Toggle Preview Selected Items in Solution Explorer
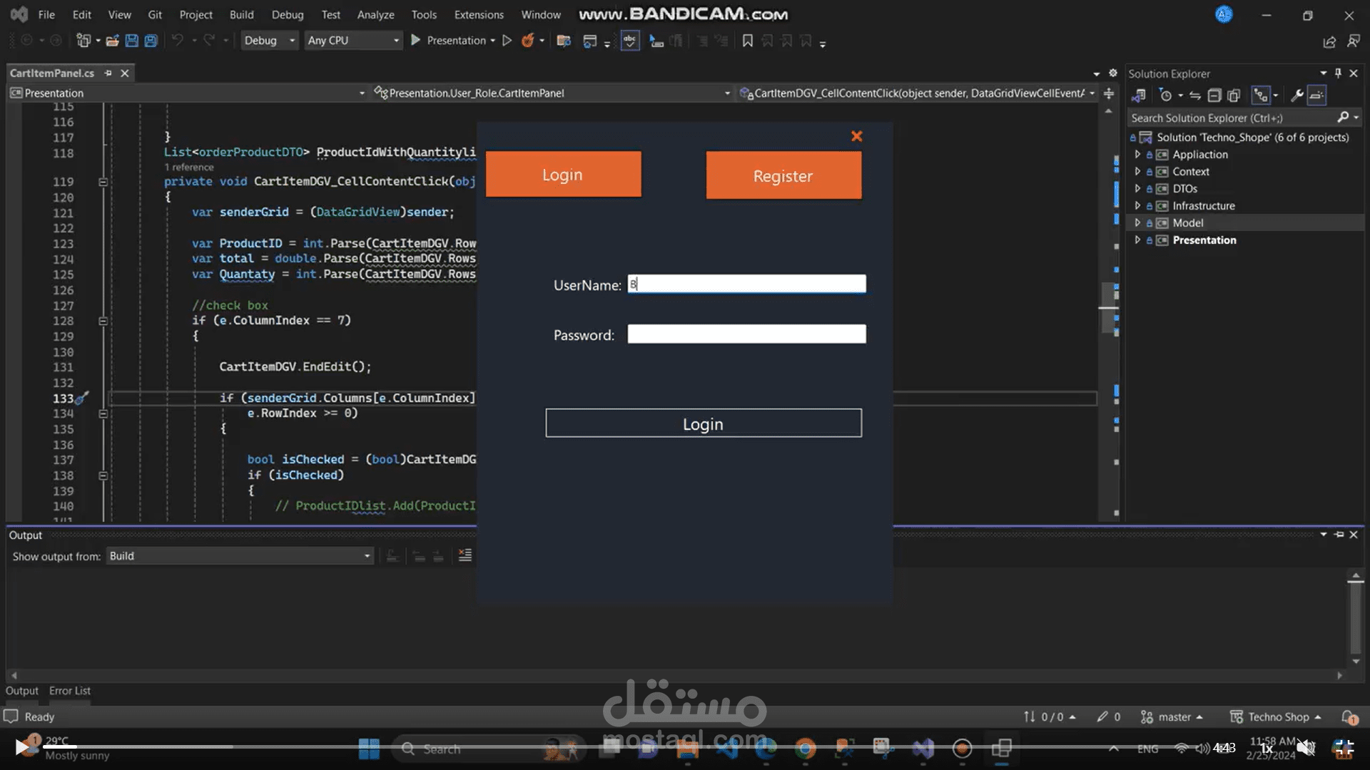This screenshot has height=770, width=1370. tap(1316, 96)
